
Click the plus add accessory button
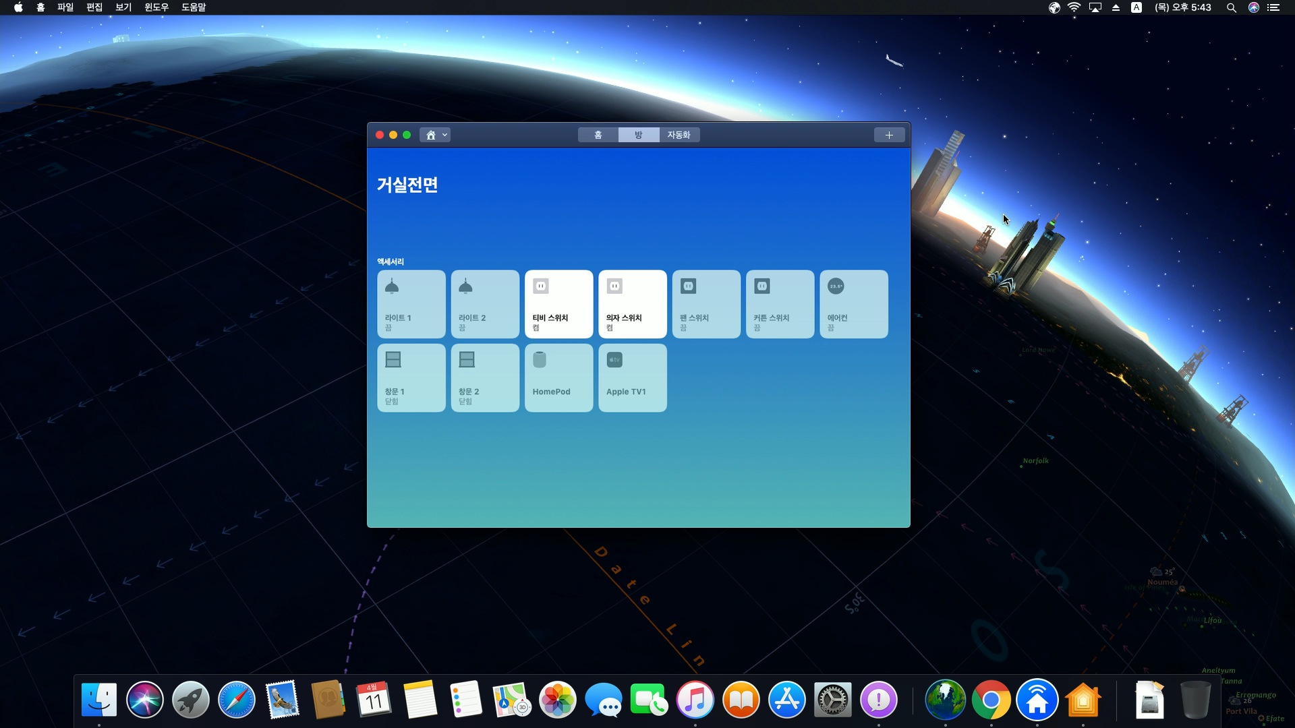click(x=889, y=135)
